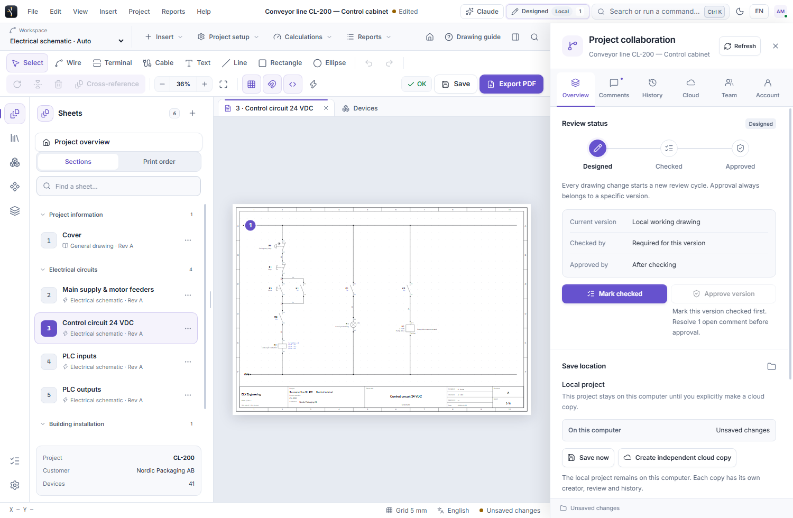Open settings gear in the left sidebar
Image resolution: width=793 pixels, height=518 pixels.
coord(15,485)
